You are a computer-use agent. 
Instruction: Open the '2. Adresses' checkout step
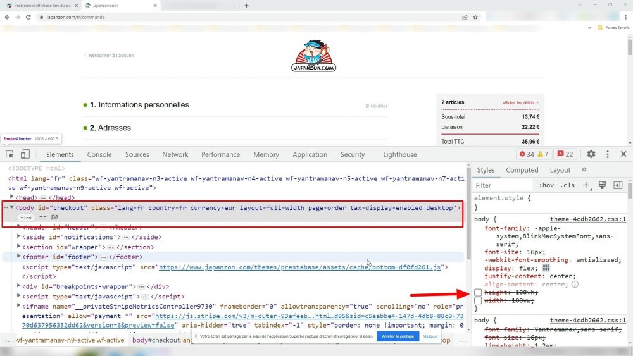coord(110,128)
